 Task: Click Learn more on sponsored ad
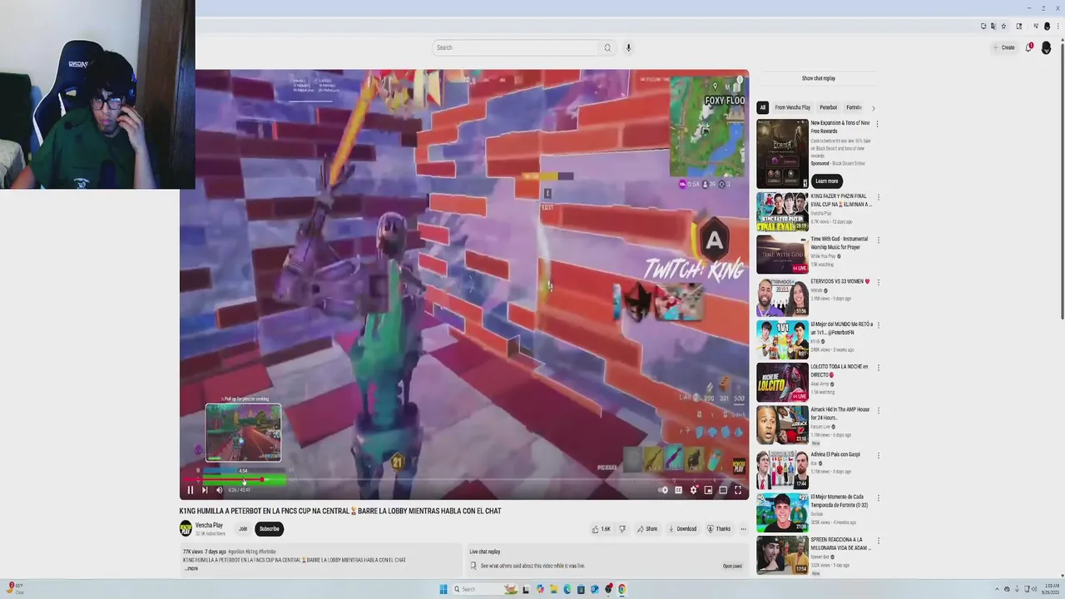[826, 181]
